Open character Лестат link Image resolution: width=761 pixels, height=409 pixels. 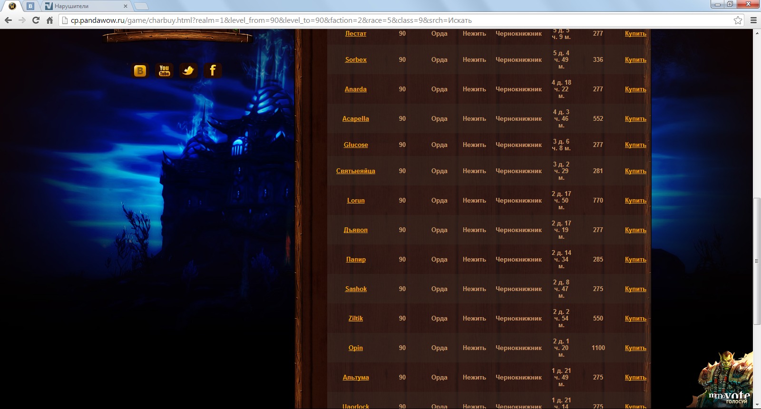(x=356, y=33)
